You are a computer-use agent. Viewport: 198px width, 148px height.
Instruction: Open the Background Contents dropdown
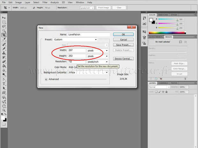click(88, 72)
